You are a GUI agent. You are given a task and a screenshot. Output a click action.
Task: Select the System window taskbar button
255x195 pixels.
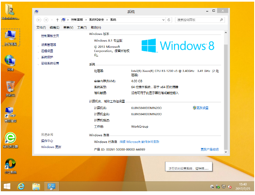[51, 186]
